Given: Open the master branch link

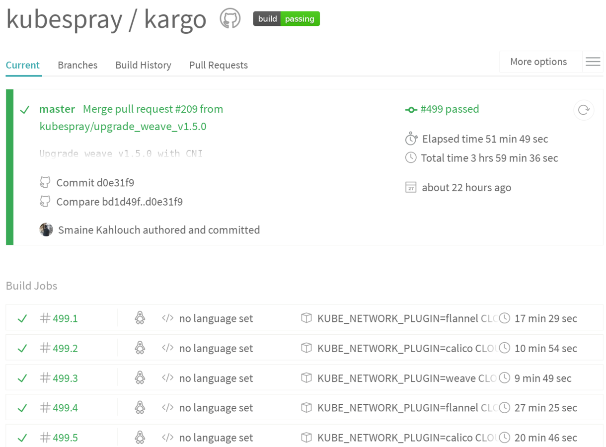Looking at the screenshot, I should point(57,109).
